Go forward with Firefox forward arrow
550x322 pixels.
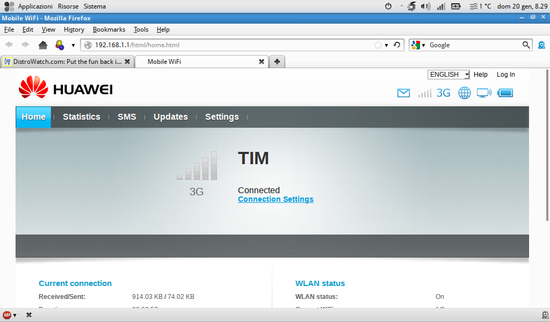coord(25,45)
